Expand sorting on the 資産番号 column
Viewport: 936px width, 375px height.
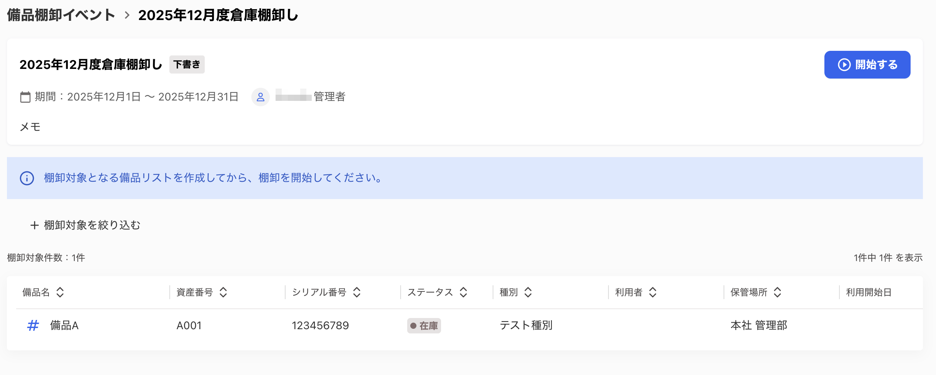coord(222,293)
